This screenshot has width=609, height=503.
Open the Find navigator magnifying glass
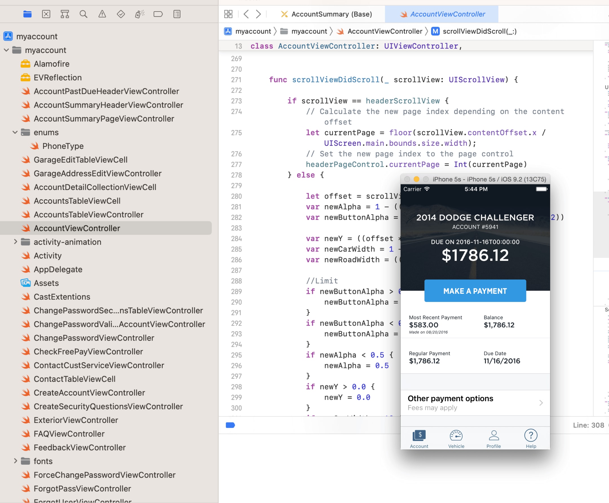coord(83,14)
